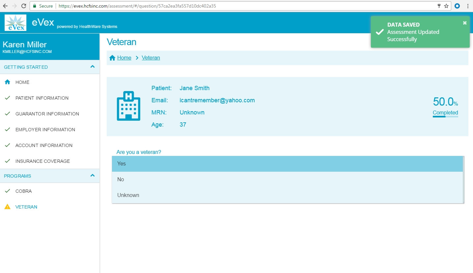Select Yes for veteran question
This screenshot has width=473, height=273.
pos(287,164)
